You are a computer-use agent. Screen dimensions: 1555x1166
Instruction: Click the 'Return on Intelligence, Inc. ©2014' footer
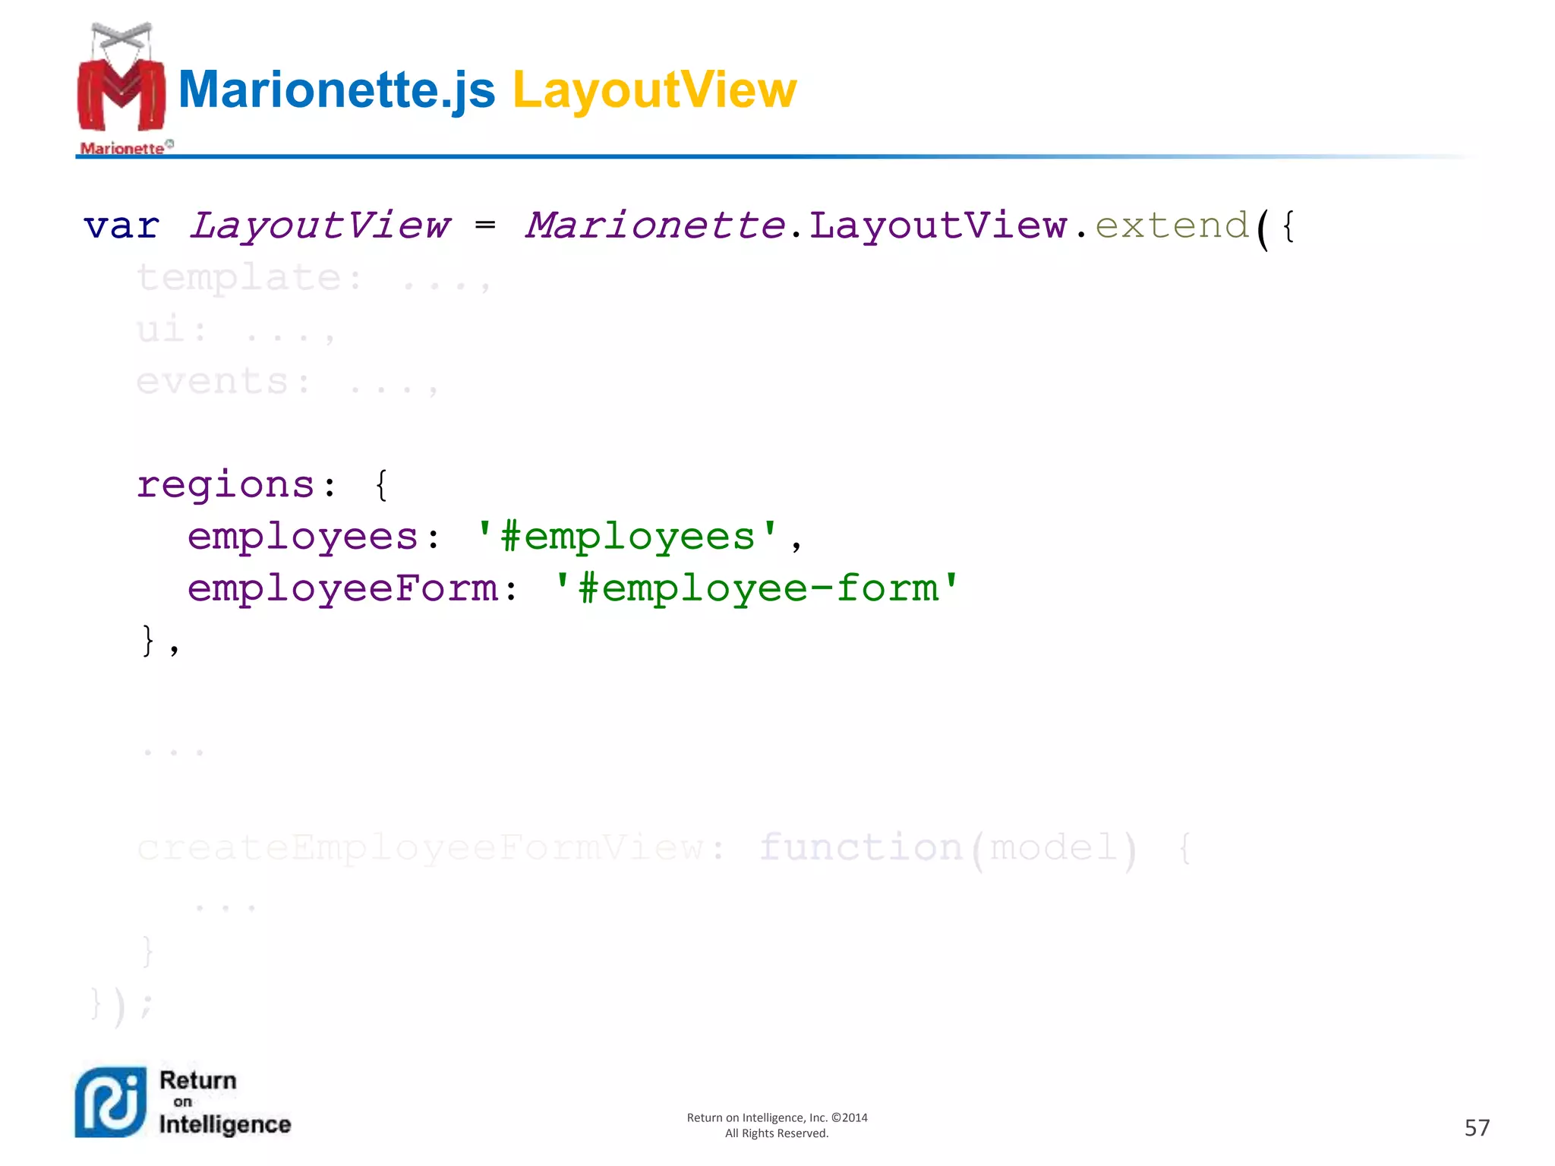(x=777, y=1117)
